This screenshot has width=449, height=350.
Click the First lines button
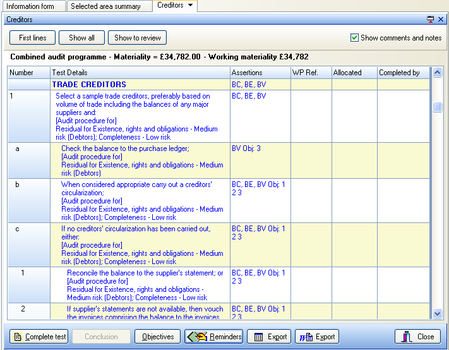tap(32, 38)
